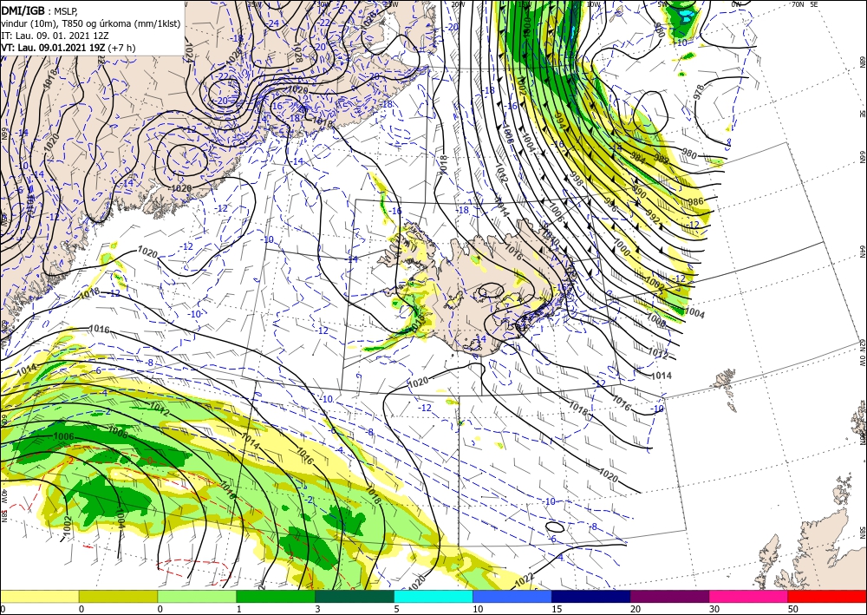Click the magenta pink legend swatch
Viewport: 867px width, 615px height.
tap(749, 596)
